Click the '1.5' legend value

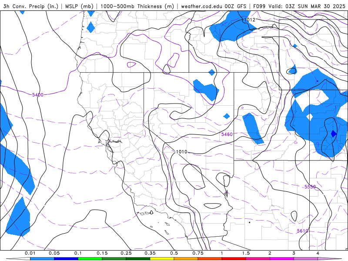point(246,253)
